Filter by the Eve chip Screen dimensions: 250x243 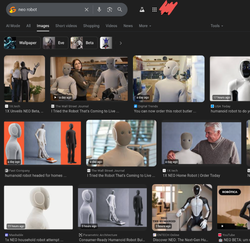pos(55,43)
